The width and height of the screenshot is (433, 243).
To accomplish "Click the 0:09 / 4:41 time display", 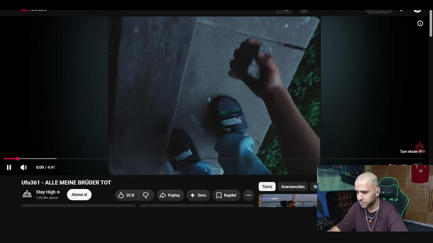I will [x=45, y=167].
